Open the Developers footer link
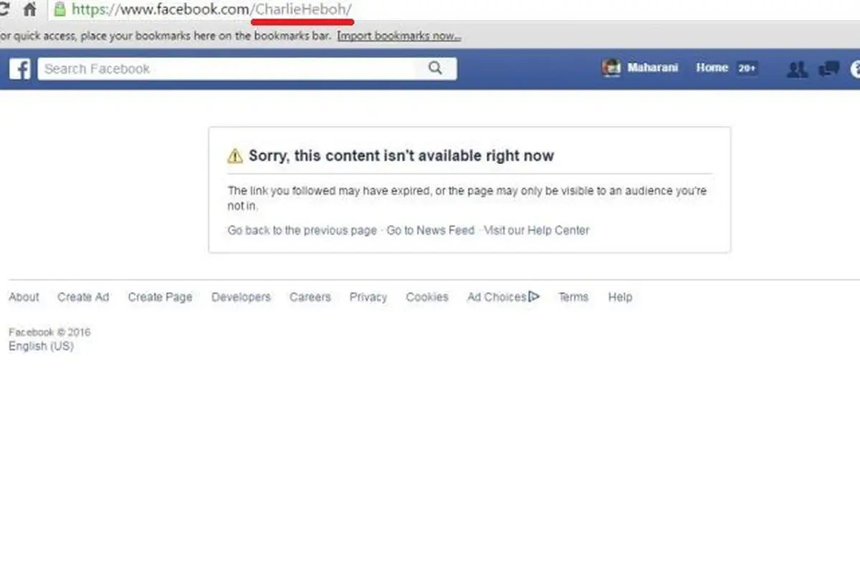 (x=241, y=297)
